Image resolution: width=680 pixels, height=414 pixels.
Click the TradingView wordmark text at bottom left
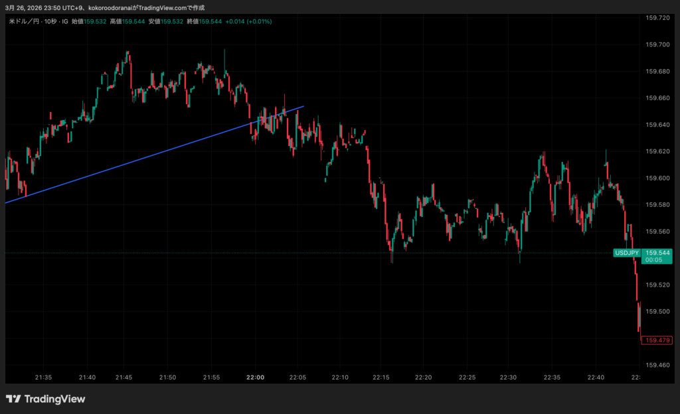(54, 399)
